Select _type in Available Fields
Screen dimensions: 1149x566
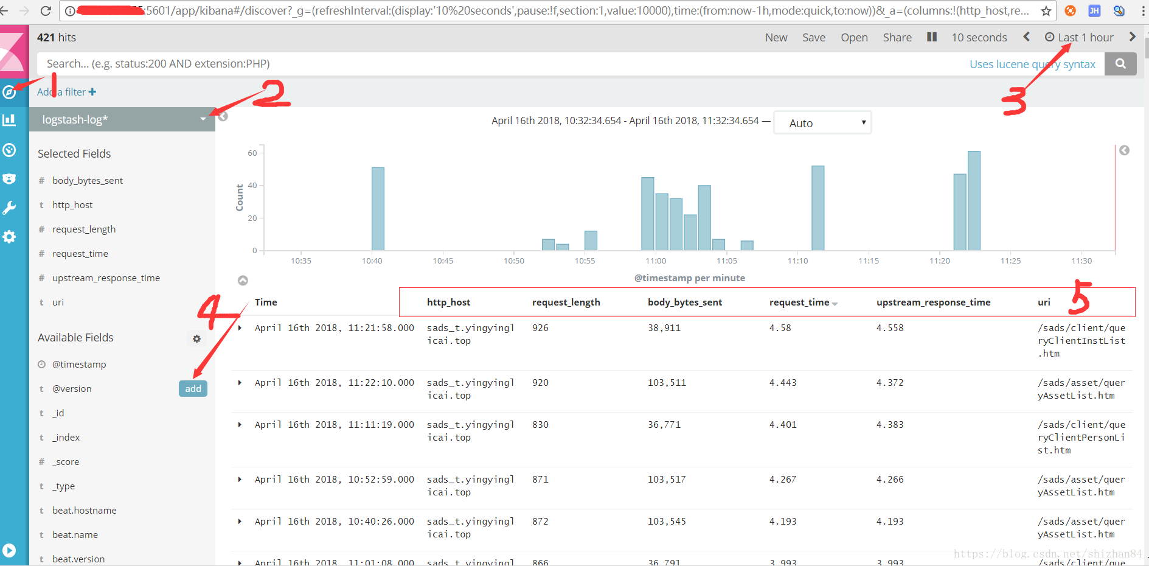click(63, 486)
